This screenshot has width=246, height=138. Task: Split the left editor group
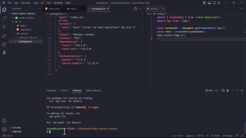pyautogui.click(x=136, y=9)
